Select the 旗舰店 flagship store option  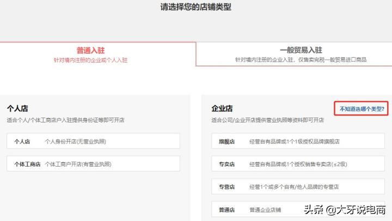(298, 141)
